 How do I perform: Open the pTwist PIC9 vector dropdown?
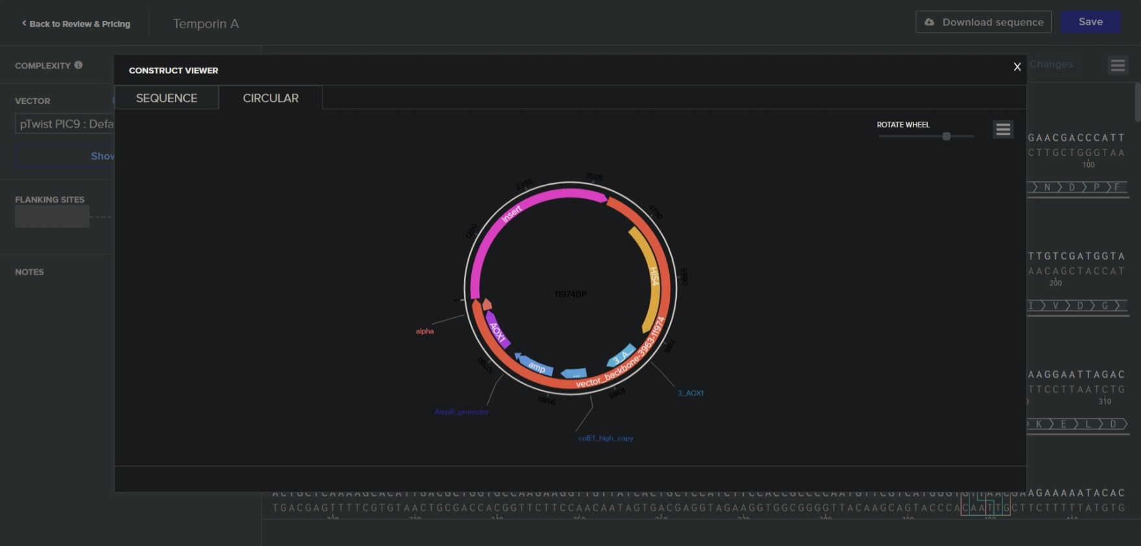point(65,124)
